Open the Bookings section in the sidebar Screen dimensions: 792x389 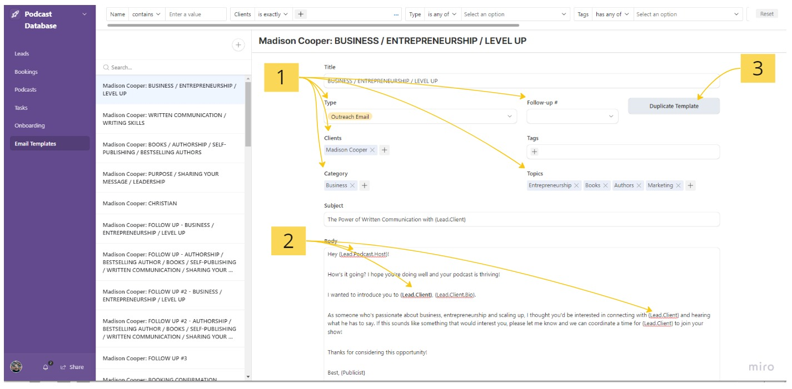(x=26, y=72)
